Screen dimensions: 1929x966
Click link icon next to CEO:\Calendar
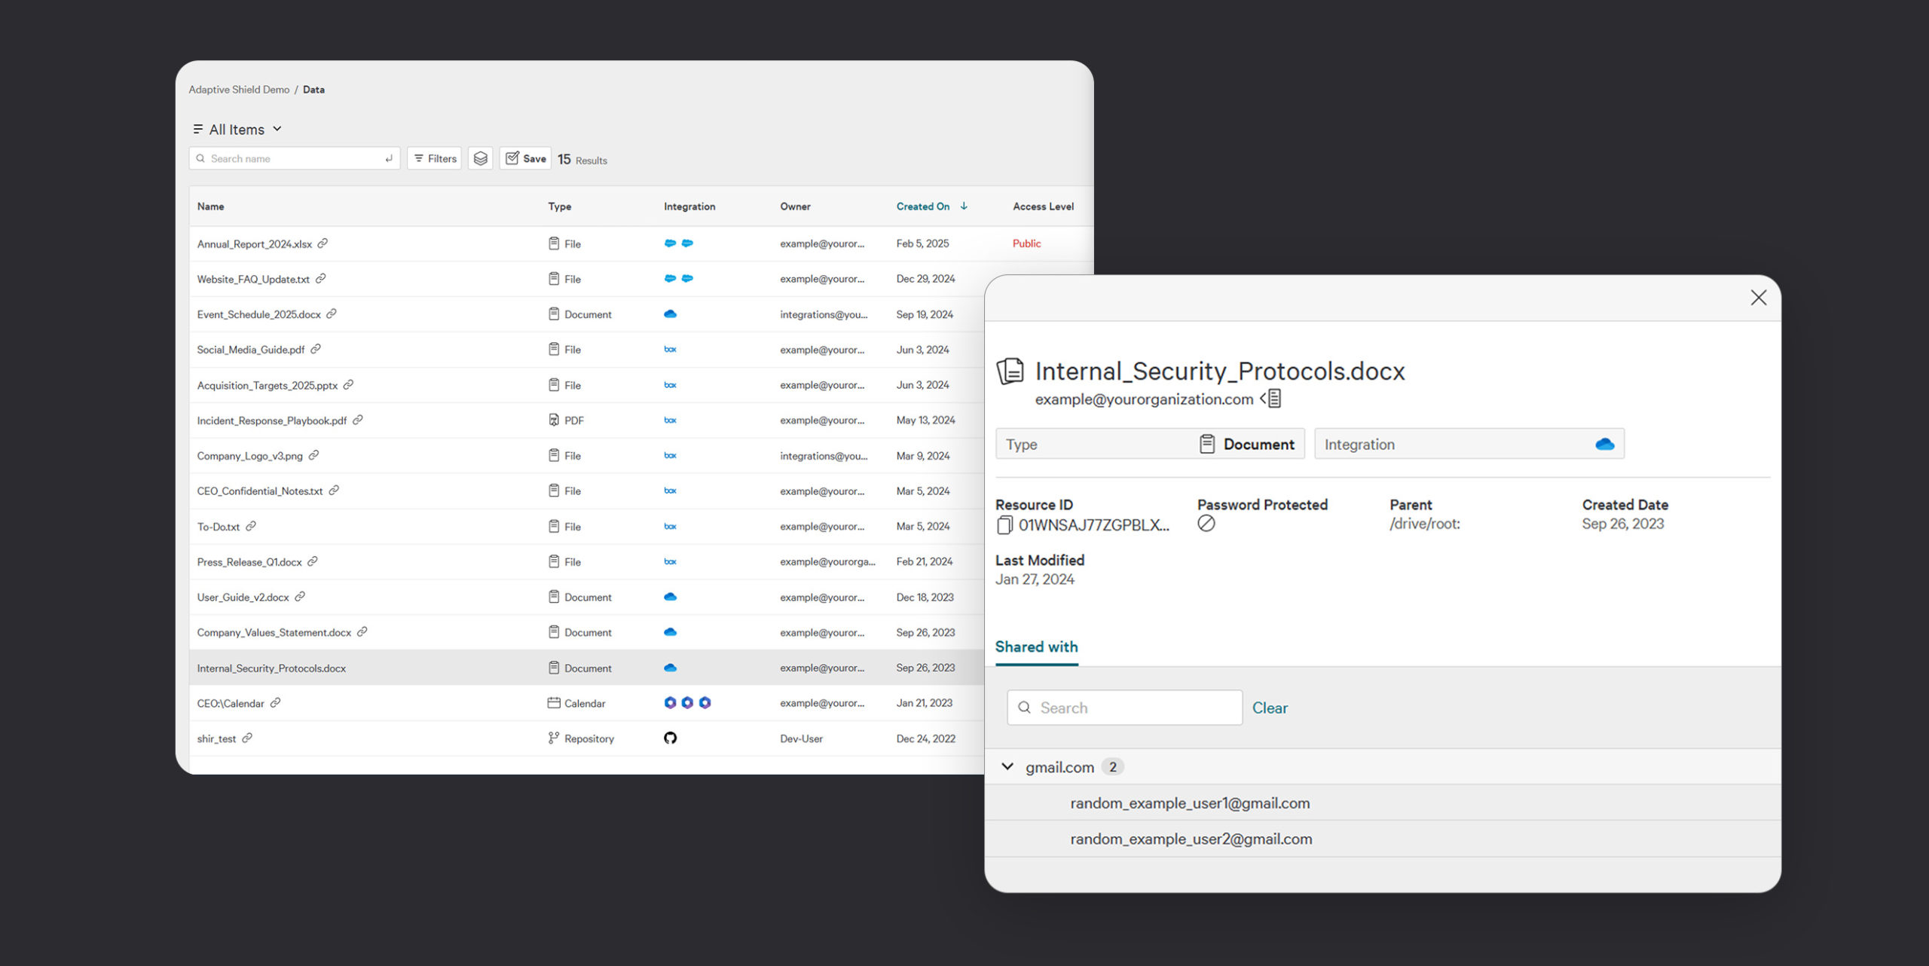(276, 702)
